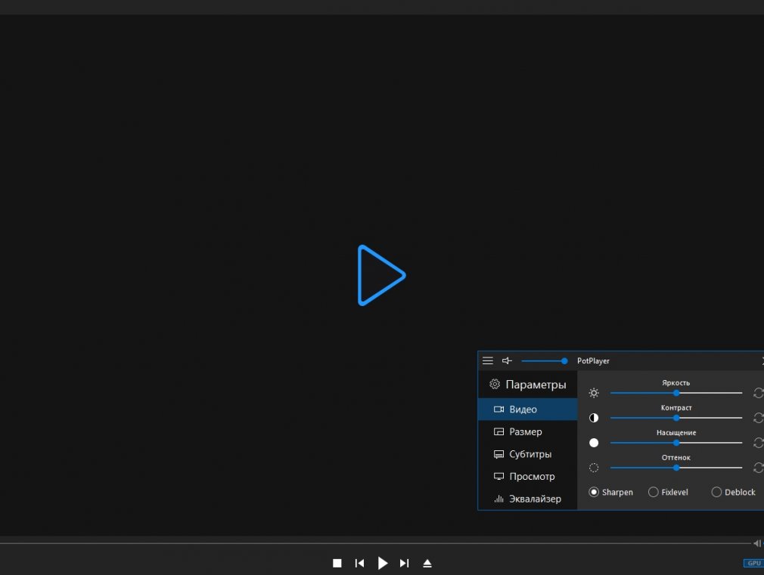Skip to the next track
The image size is (764, 575).
tap(405, 564)
